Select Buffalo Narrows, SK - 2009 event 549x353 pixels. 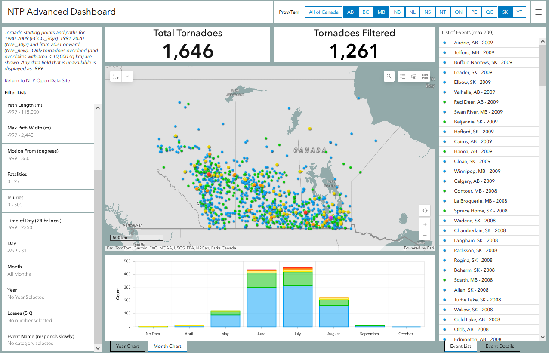(x=489, y=62)
